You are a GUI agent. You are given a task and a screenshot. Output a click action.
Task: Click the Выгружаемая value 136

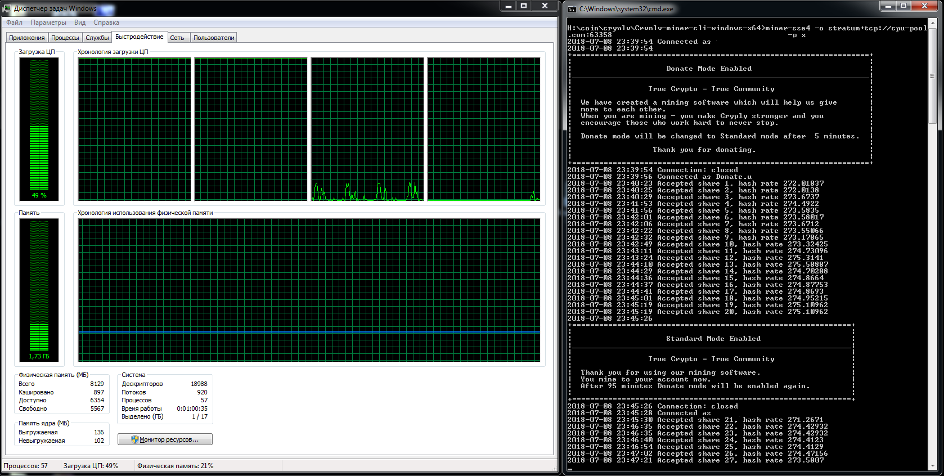[99, 432]
